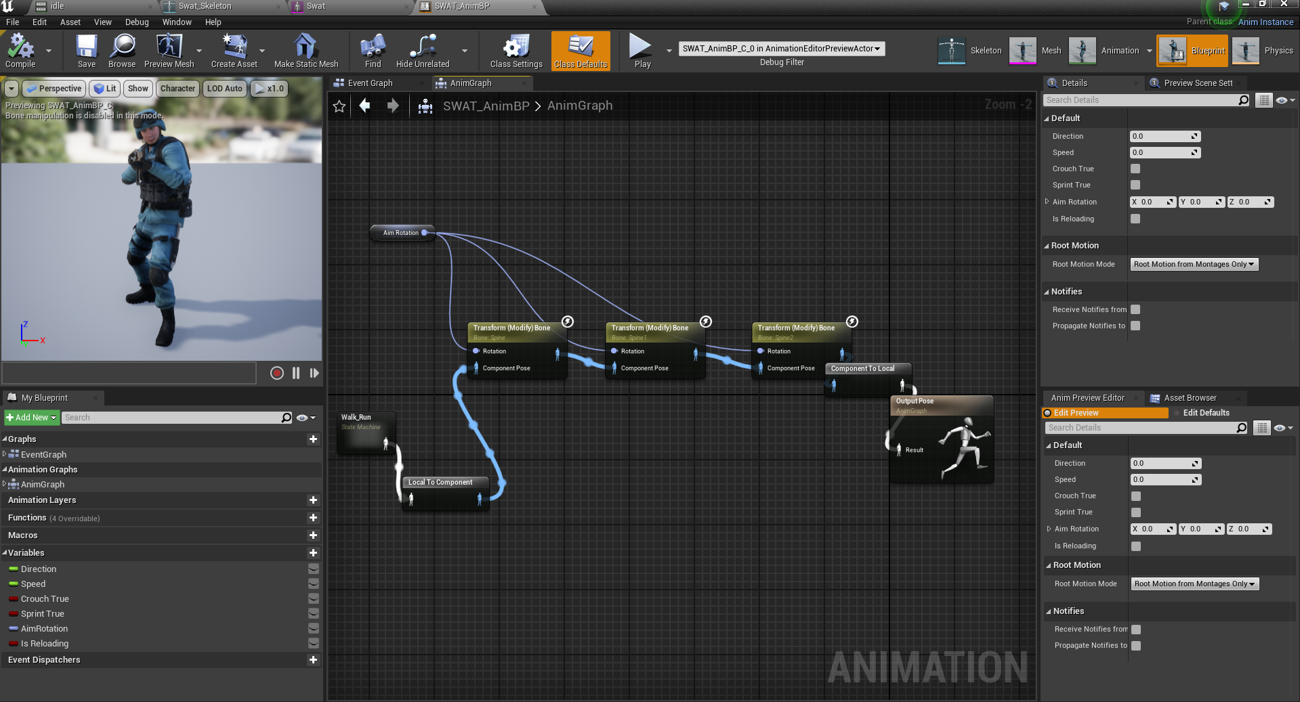Click Direction value field in Anim Preview Editor
This screenshot has height=702, width=1300.
click(1166, 464)
